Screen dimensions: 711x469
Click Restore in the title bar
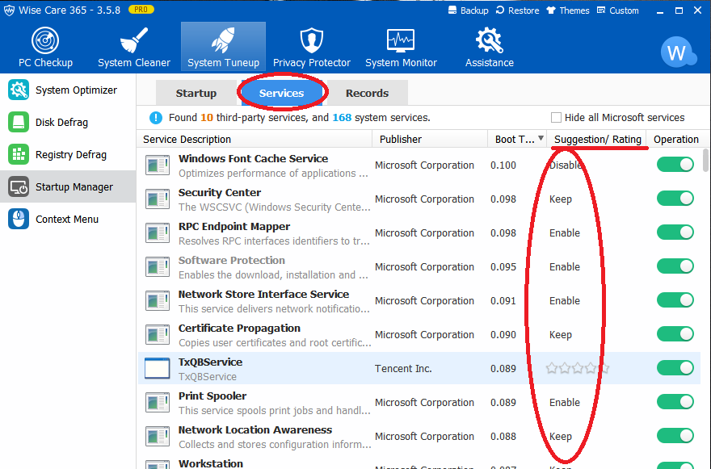click(517, 10)
